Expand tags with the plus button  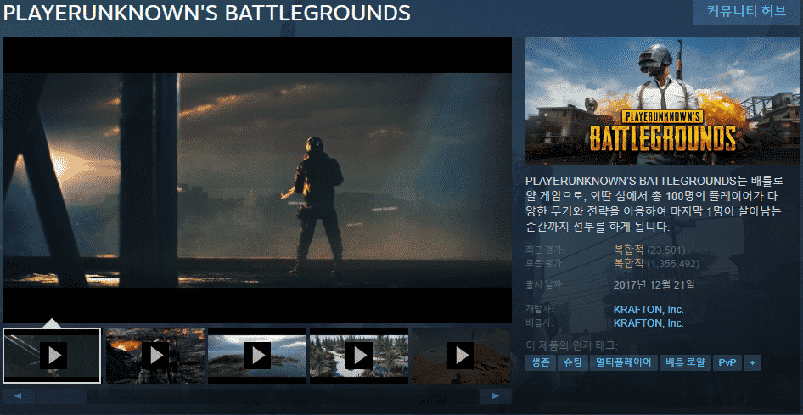point(752,362)
